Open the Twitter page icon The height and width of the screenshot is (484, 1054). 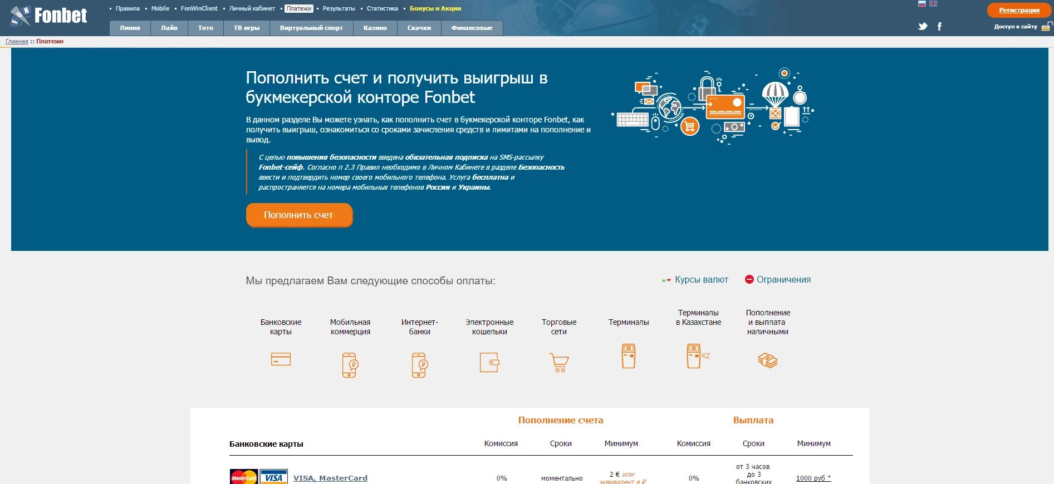point(923,26)
